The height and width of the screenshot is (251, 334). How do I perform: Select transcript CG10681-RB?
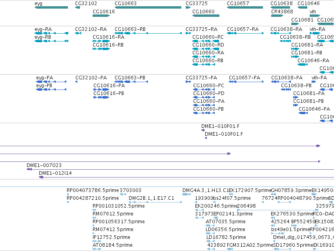pyautogui.click(x=295, y=57)
